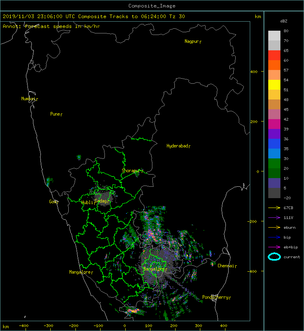This screenshot has width=304, height=331.
Task: Click the bip blue arrow legend icon
Action: click(x=274, y=237)
